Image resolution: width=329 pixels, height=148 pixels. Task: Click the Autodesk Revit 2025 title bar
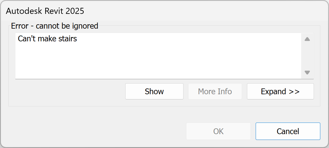165,11
